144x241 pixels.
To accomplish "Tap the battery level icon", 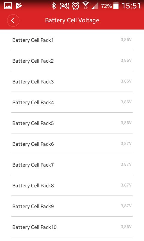I will coord(116,6).
